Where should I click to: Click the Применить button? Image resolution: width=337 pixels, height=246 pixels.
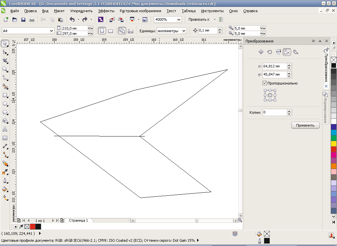click(305, 125)
